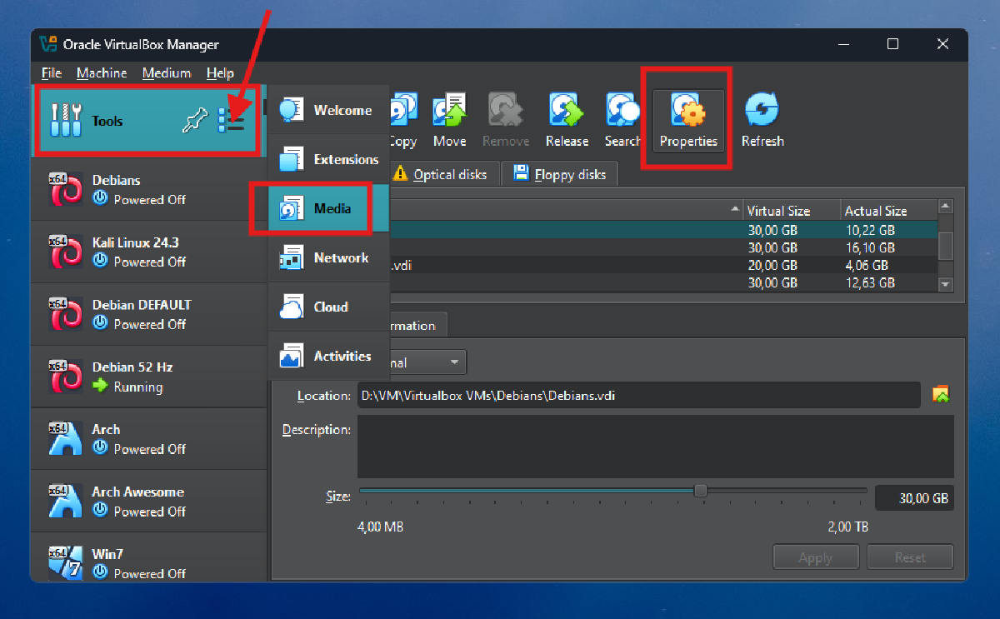
Task: Click the Move disk toolbar icon
Action: point(449,121)
